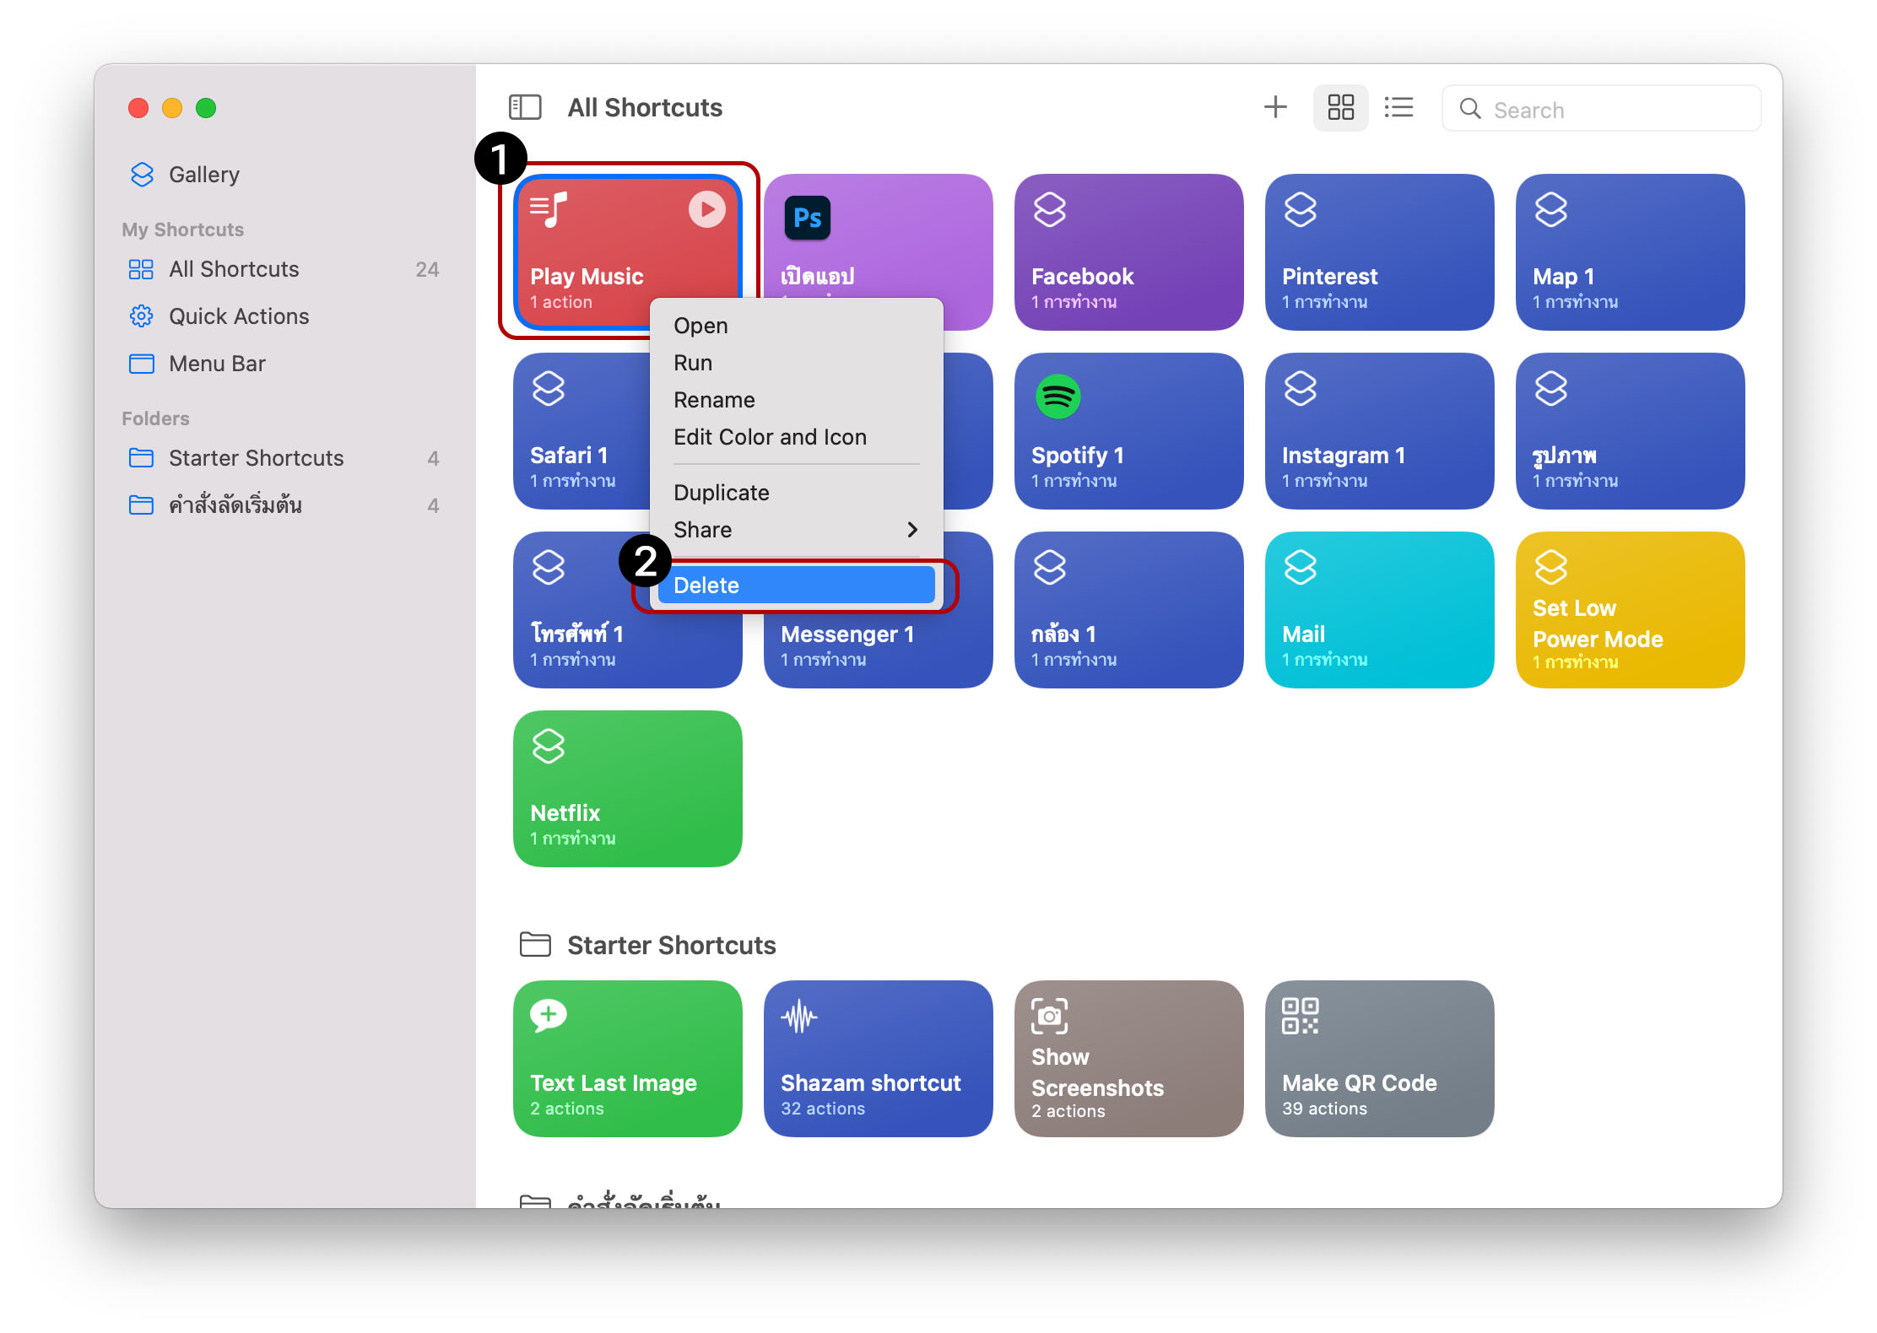Image resolution: width=1877 pixels, height=1333 pixels.
Task: Expand Share submenu arrow
Action: pyautogui.click(x=911, y=530)
